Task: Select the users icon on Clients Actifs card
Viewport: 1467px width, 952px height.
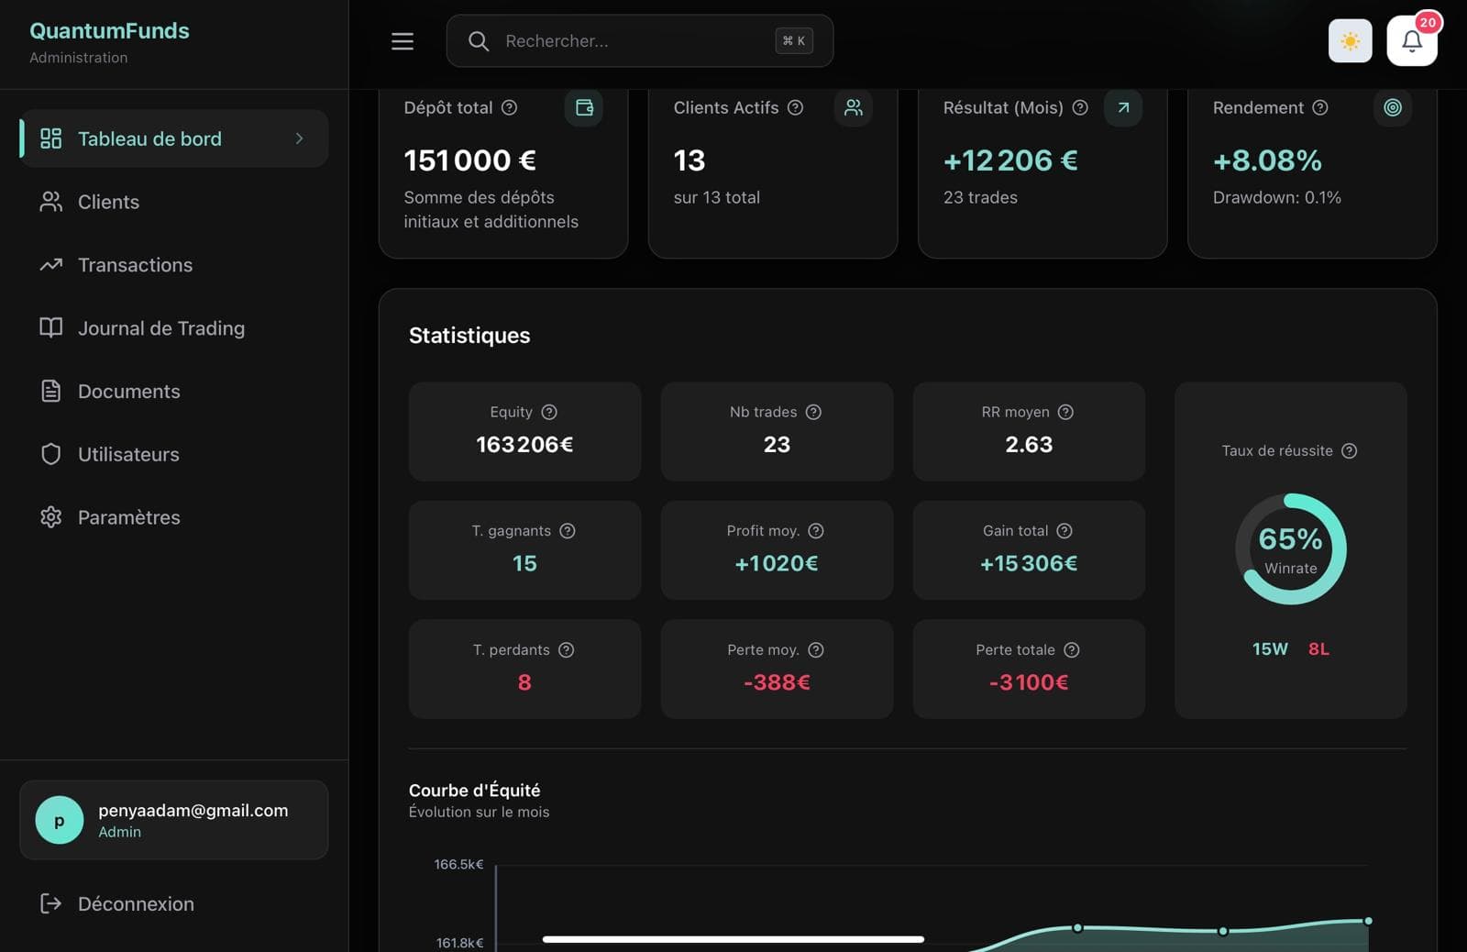Action: tap(853, 107)
